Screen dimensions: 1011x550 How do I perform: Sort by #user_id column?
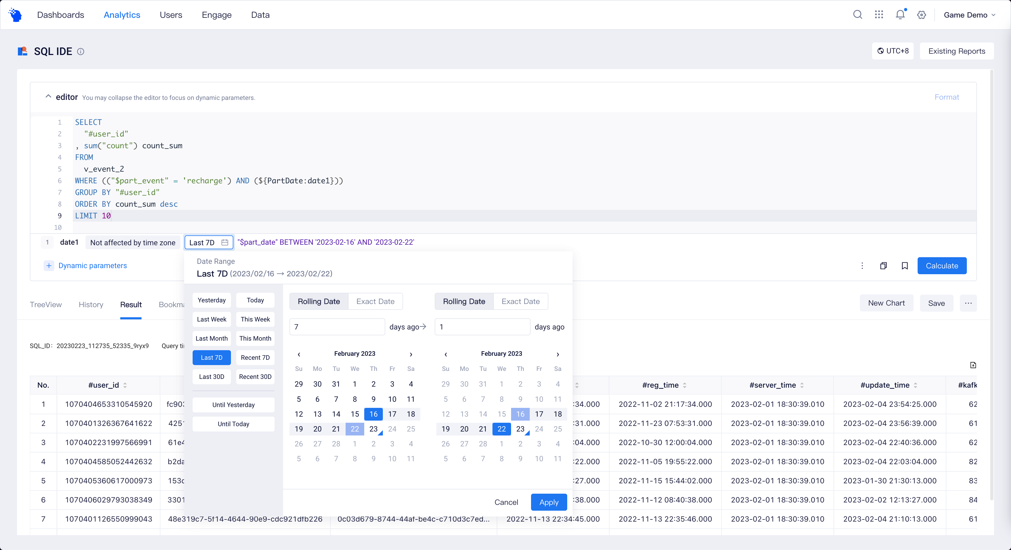[x=125, y=385]
